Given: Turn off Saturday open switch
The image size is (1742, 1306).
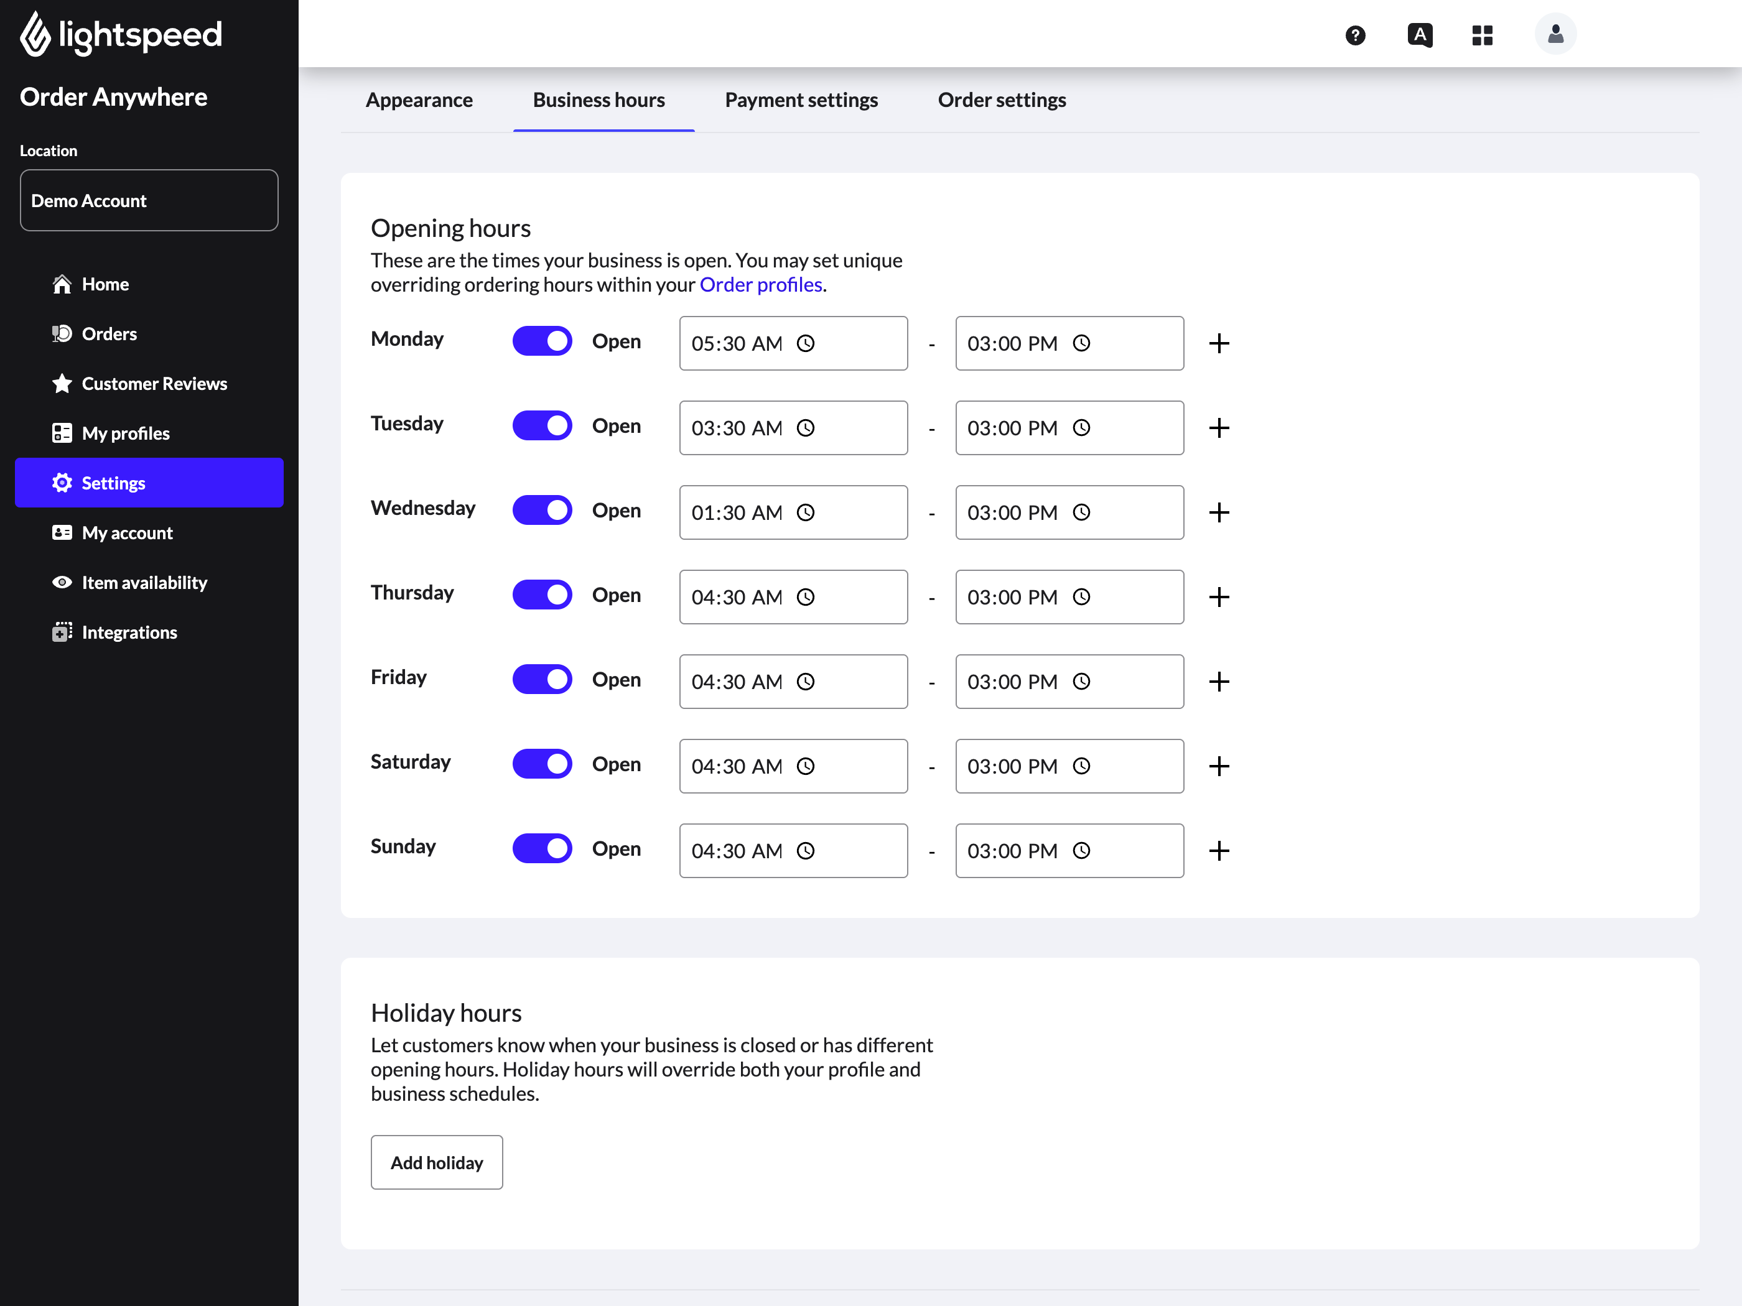Looking at the screenshot, I should pos(542,764).
